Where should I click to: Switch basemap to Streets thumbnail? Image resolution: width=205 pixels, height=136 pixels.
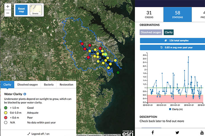coord(36,9)
